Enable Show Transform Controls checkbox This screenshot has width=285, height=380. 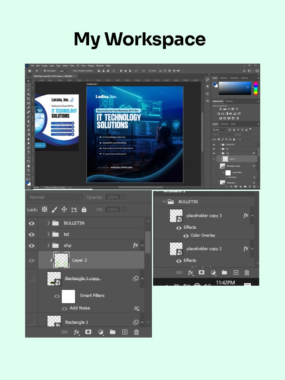[x=71, y=71]
